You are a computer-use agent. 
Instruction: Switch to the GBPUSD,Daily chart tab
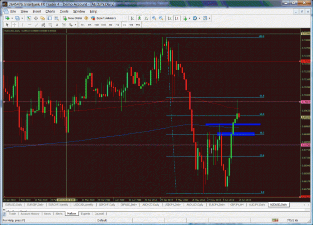pos(129,204)
